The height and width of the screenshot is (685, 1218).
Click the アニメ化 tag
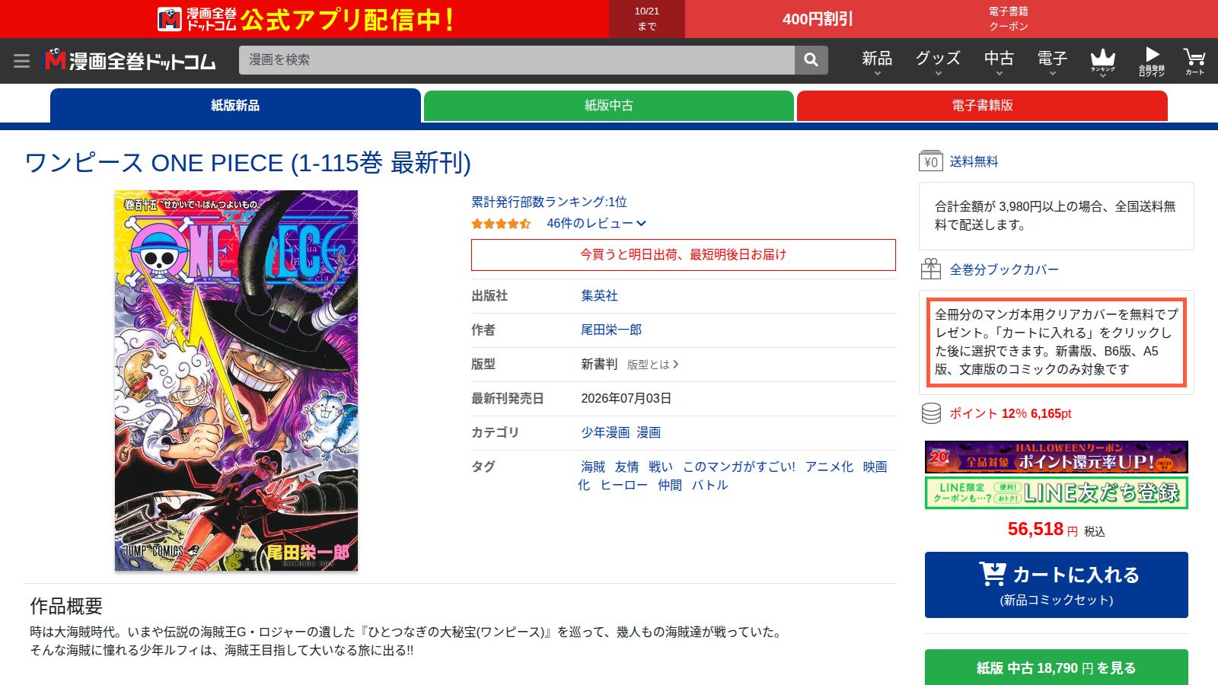click(829, 467)
